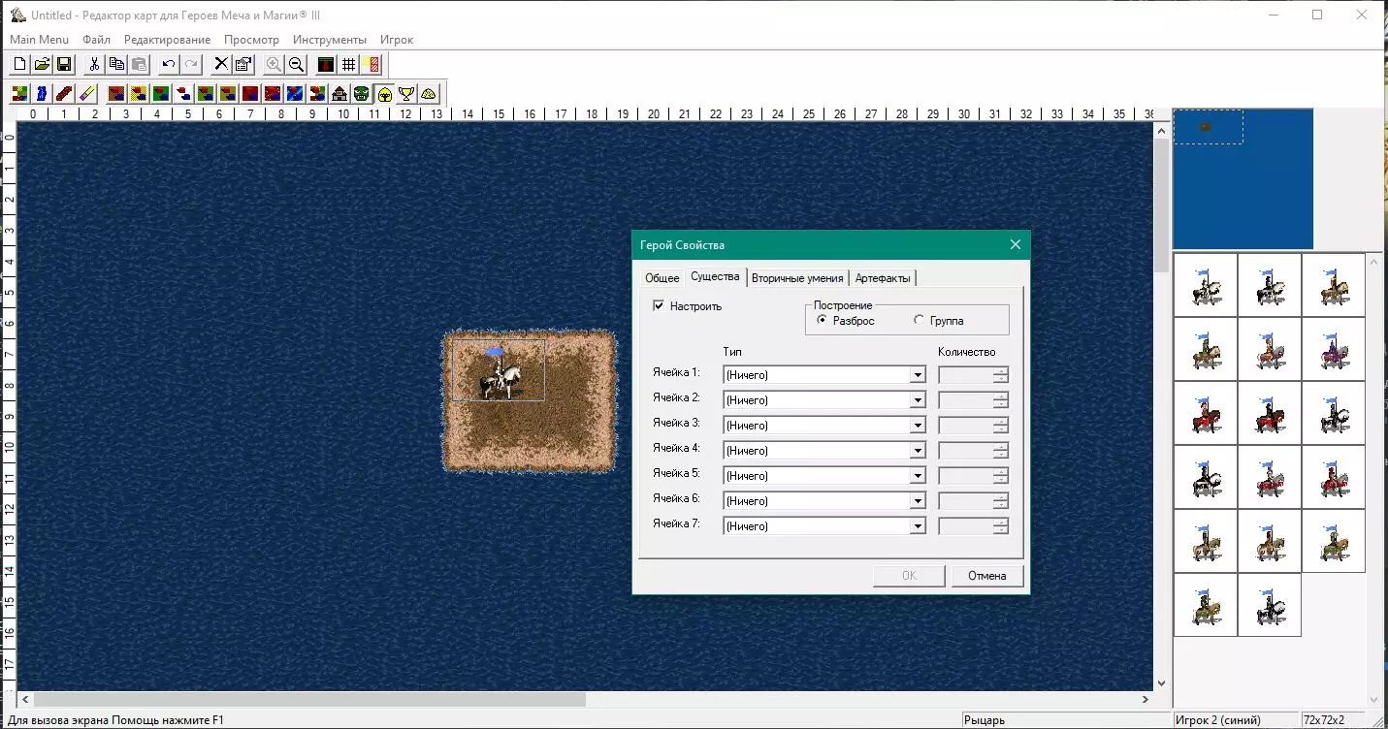
Task: Expand the Ячейка 2 creature type dropdown
Action: point(918,400)
